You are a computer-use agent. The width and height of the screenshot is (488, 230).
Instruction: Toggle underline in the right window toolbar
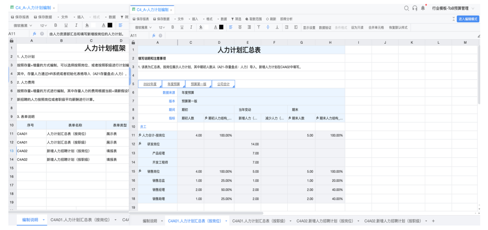tap(182, 28)
